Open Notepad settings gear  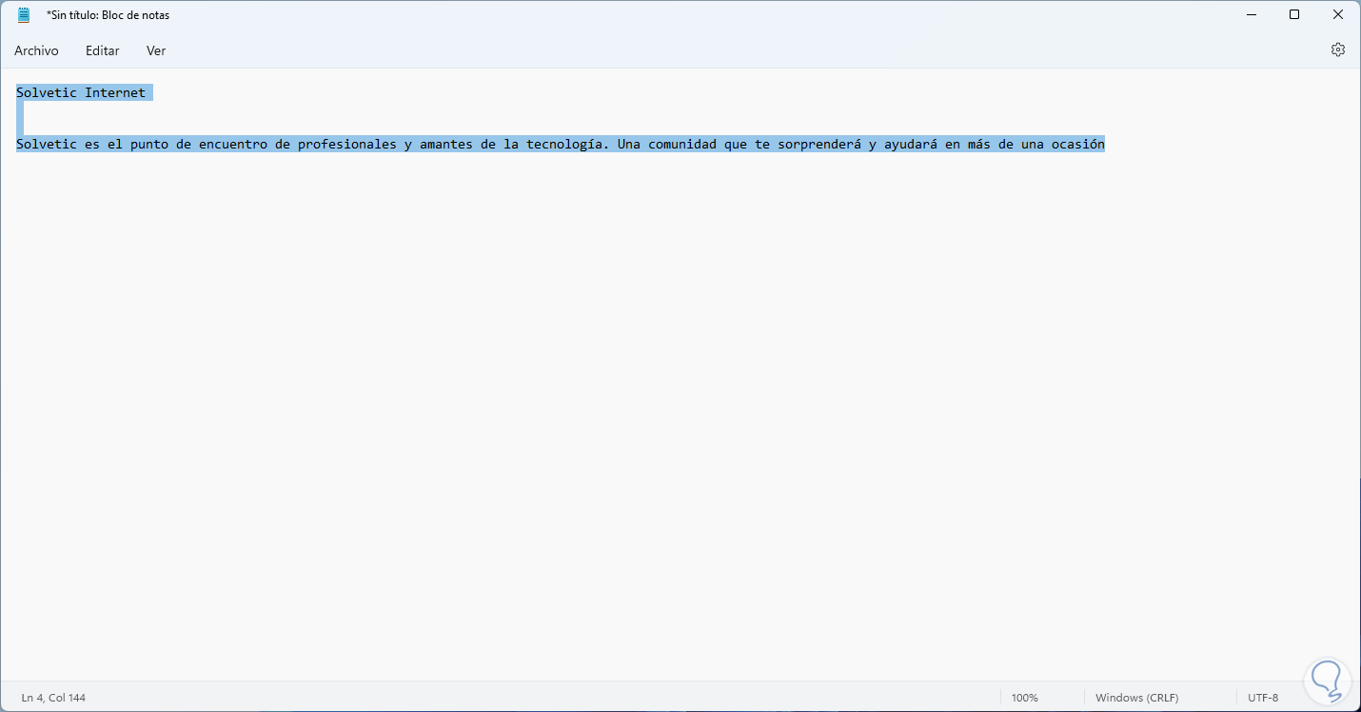coord(1337,49)
